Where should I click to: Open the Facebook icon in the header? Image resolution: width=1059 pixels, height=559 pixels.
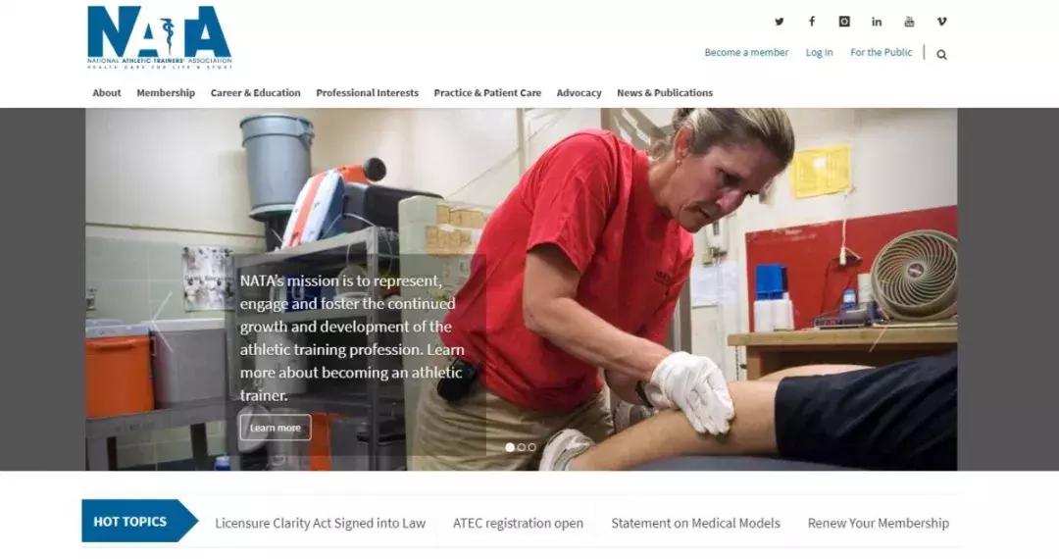tap(812, 22)
